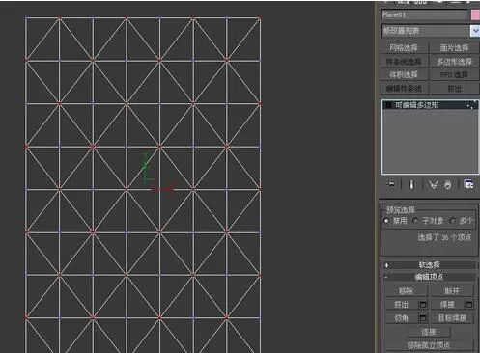Open settings box next to 焊接 button
The width and height of the screenshot is (480, 353).
(469, 304)
